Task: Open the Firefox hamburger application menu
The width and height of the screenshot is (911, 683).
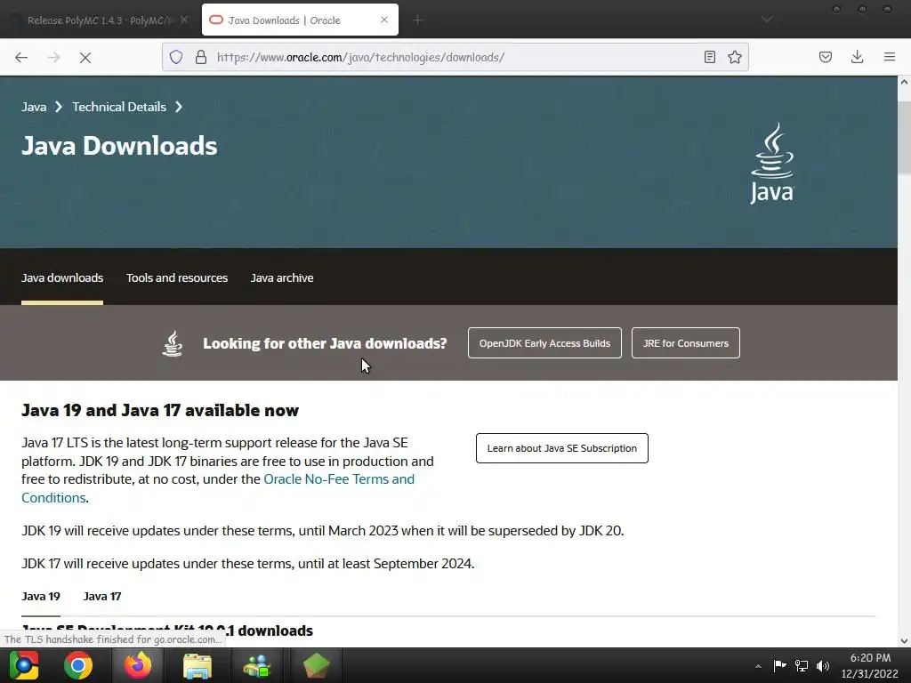Action: click(x=889, y=57)
